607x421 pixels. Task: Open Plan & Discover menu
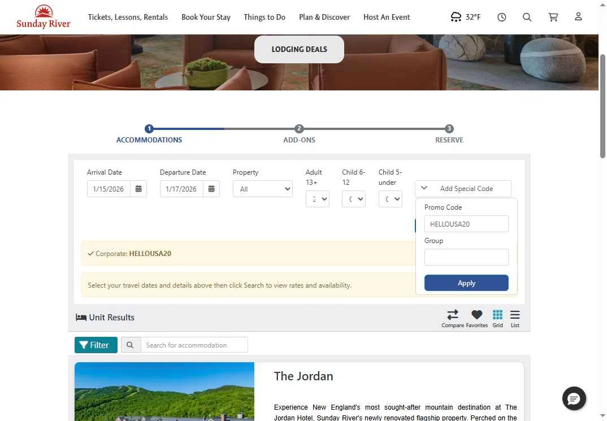tap(324, 17)
